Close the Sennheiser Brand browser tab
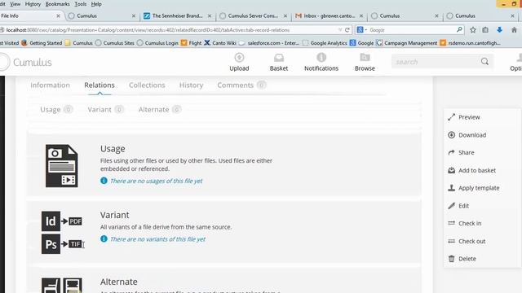This screenshot has width=522, height=293. tap(210, 15)
